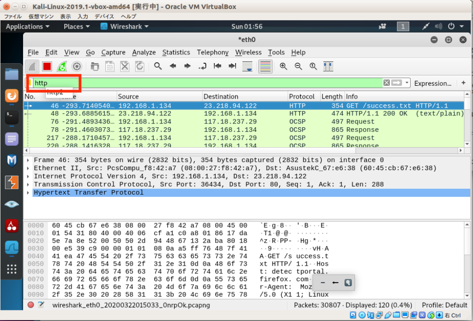
Task: Expand the Hypertext Transfer Protocol details
Action: (30, 192)
